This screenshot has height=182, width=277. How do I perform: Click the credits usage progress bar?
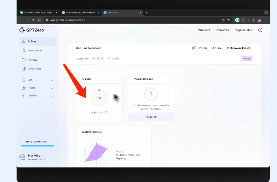[x=38, y=146]
